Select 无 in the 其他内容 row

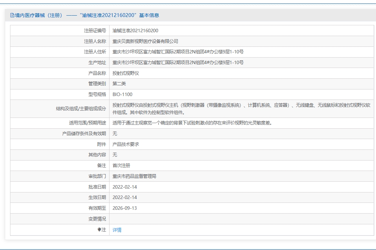click(x=115, y=155)
